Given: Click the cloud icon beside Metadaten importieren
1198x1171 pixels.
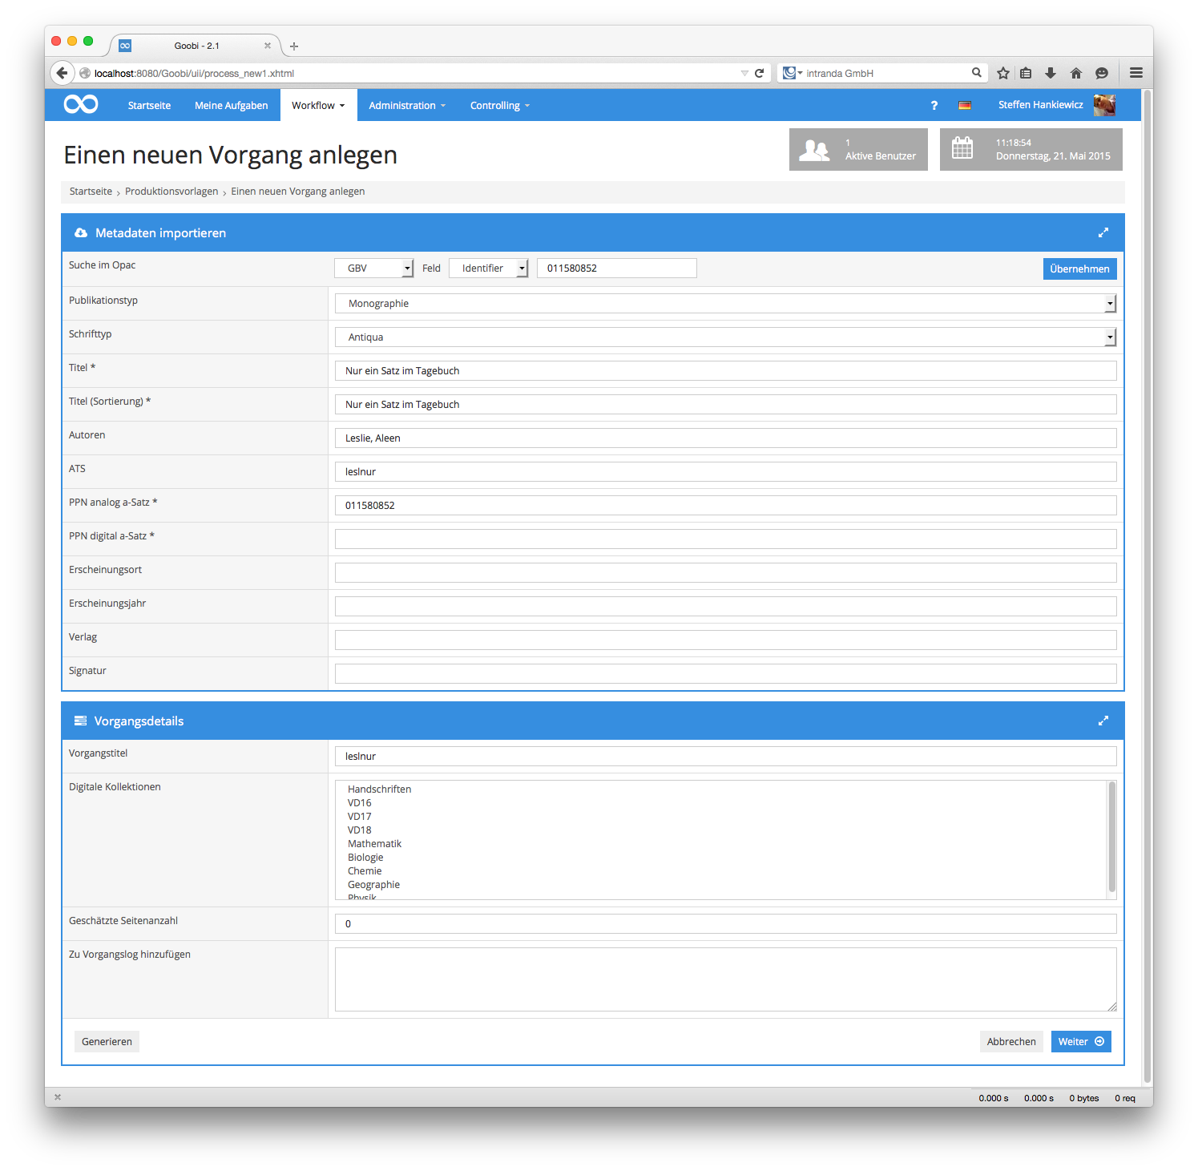Looking at the screenshot, I should point(81,233).
